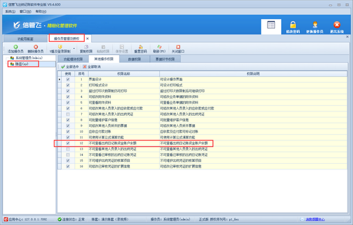Click the 退出系统 red exit icon

tap(337, 25)
